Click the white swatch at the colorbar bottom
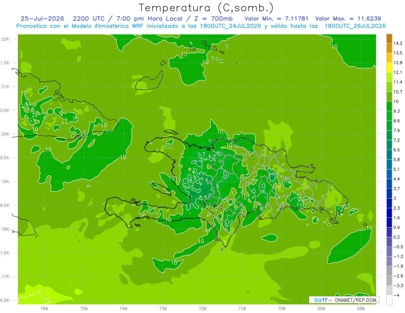405x313 pixels. pyautogui.click(x=389, y=300)
